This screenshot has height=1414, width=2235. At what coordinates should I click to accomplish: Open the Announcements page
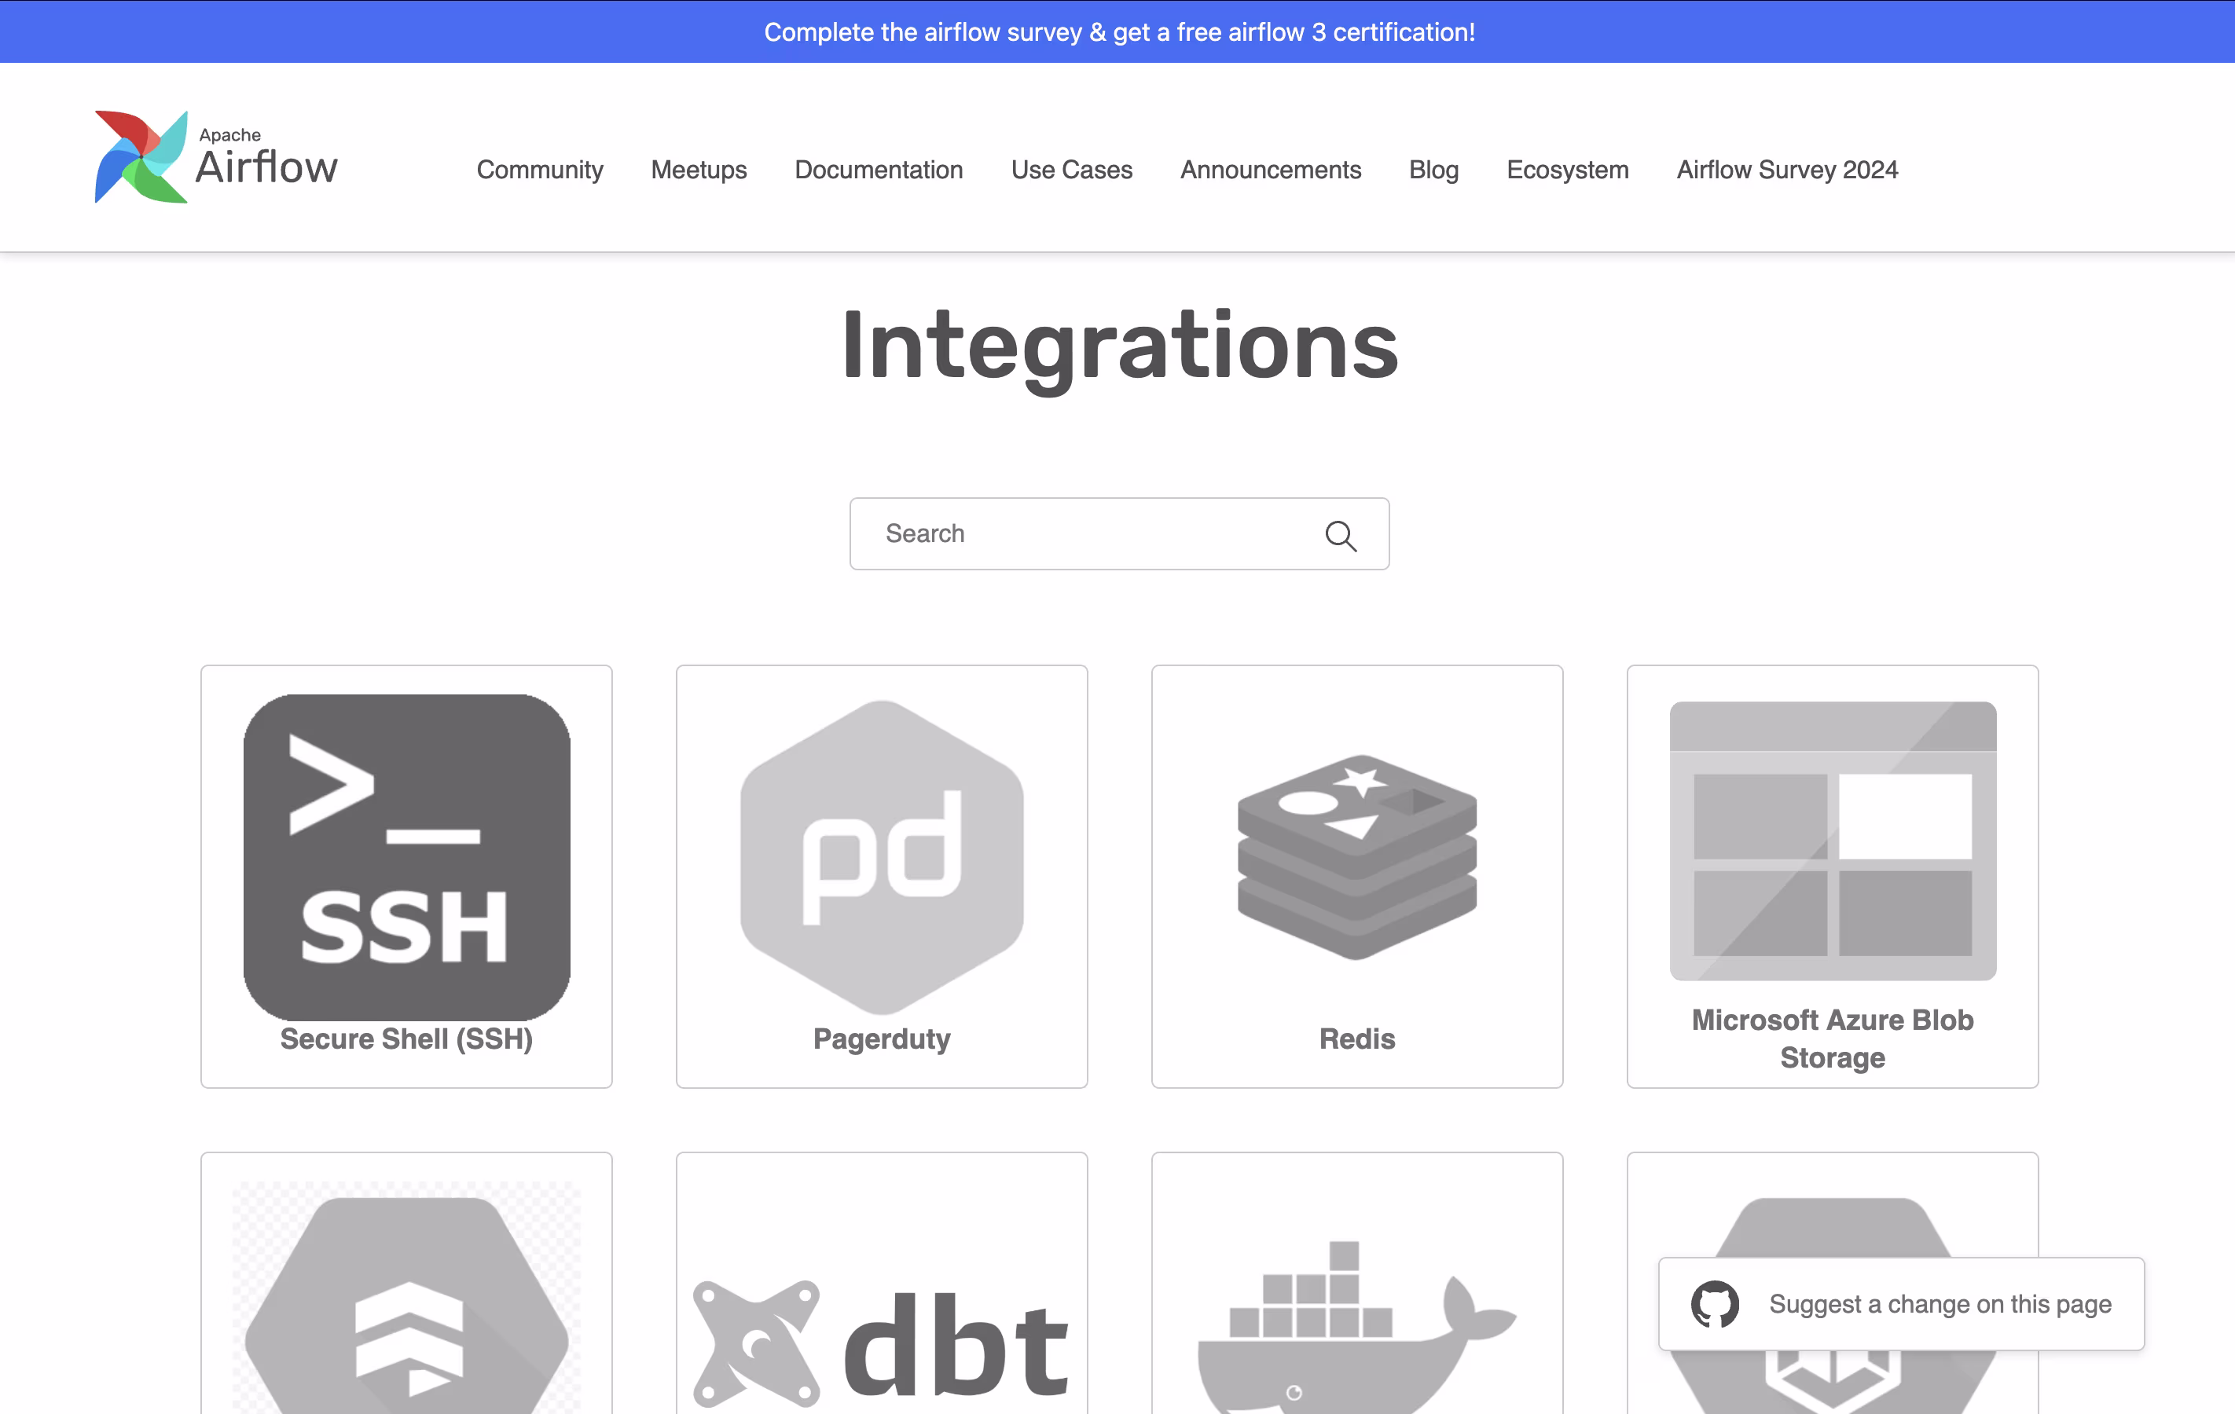tap(1270, 170)
